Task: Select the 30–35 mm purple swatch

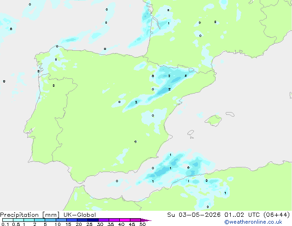Action: coord(103,220)
